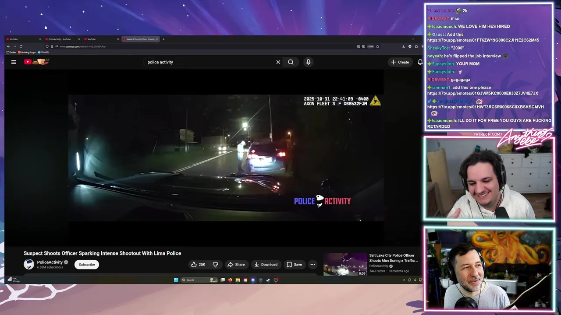Open Firefox from the taskbar
The height and width of the screenshot is (315, 561).
point(230,280)
